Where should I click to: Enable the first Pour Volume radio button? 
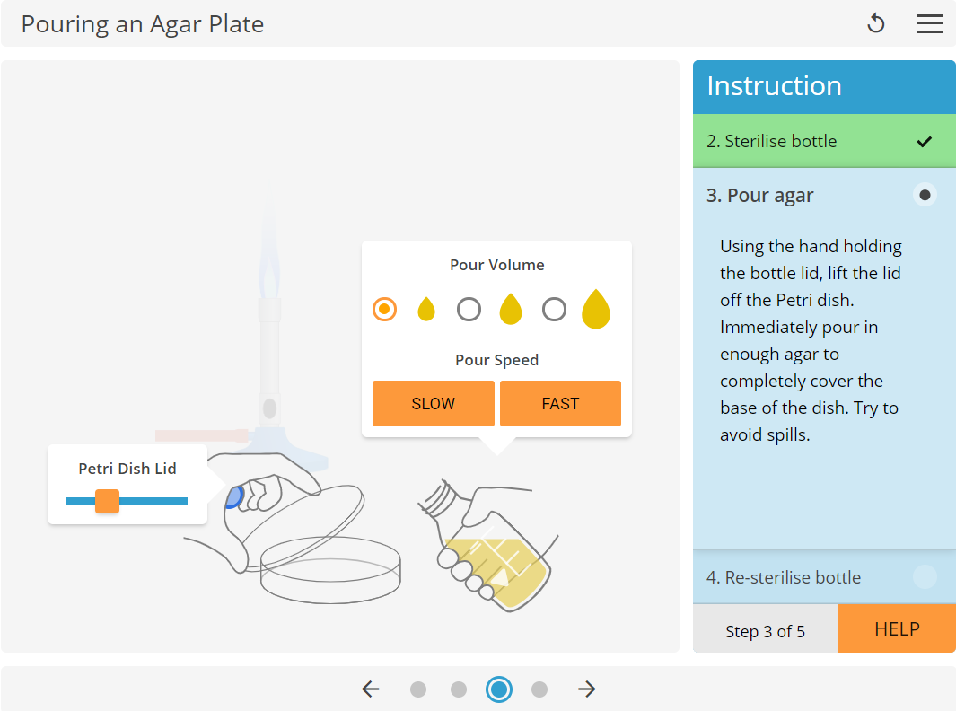(384, 309)
